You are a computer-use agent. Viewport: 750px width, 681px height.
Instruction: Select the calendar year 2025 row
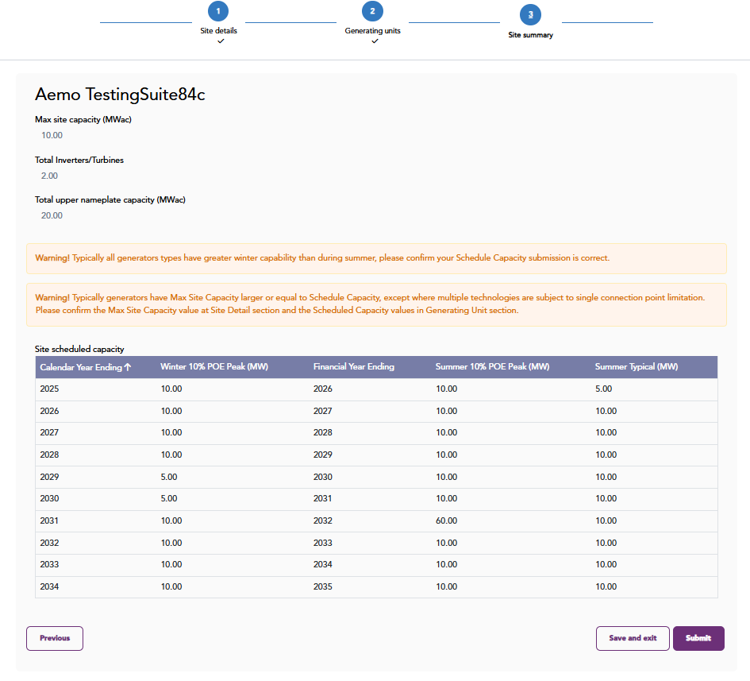49,389
